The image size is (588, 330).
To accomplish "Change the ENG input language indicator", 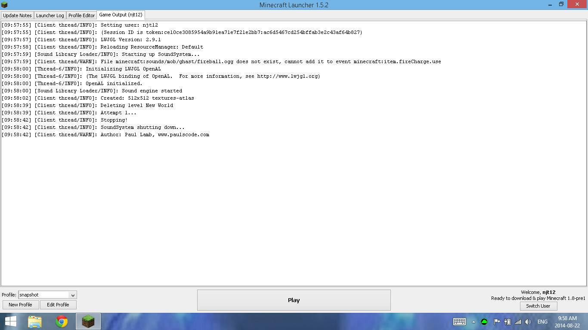I will tap(542, 321).
